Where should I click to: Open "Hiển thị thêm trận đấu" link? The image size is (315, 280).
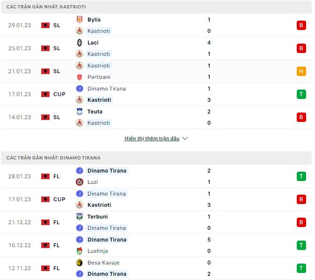(x=152, y=139)
